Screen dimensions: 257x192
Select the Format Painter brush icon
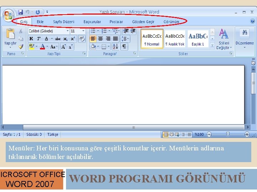click(x=21, y=47)
